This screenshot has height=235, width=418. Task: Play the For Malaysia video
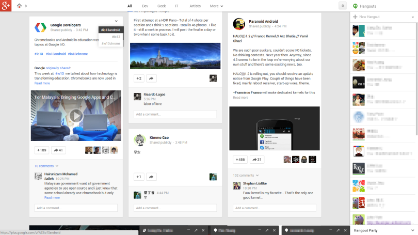pos(76,116)
